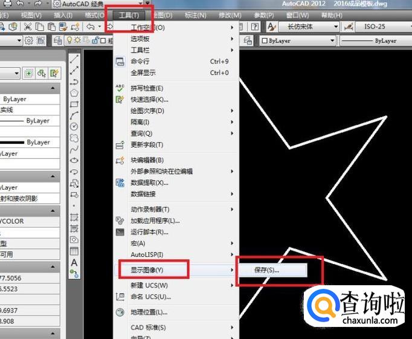Open the 工具(T) menu
The width and height of the screenshot is (412, 339).
click(x=129, y=15)
